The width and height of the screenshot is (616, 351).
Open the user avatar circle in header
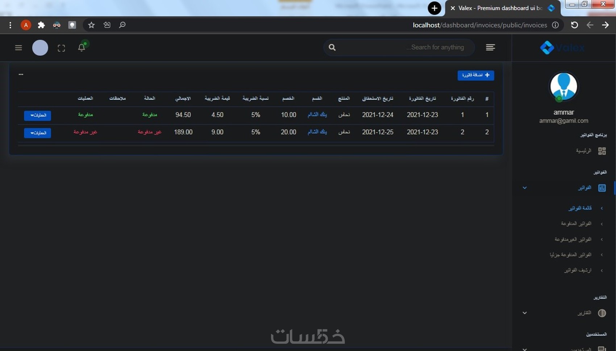click(x=40, y=48)
